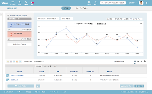Screen dimensions: 152x94
Task: Open the 社員検索 magnifier icon
Action: tap(26, 3)
